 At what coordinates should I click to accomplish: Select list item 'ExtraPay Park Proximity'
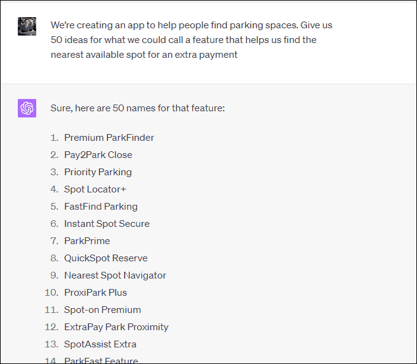pos(116,327)
